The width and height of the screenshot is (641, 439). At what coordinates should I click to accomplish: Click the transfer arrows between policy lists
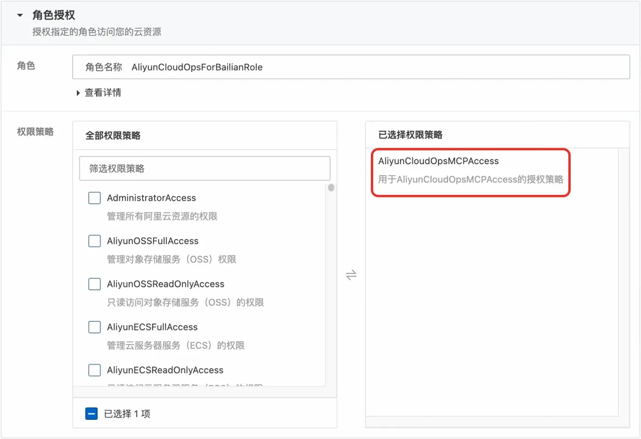pos(351,275)
